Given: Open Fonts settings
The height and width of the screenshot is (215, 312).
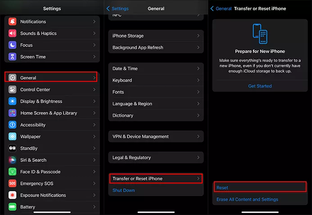Looking at the screenshot, I should point(156,92).
